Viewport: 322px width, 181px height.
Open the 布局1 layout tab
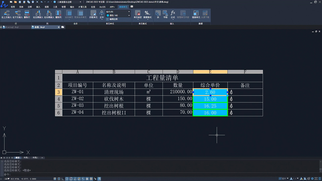point(26,158)
